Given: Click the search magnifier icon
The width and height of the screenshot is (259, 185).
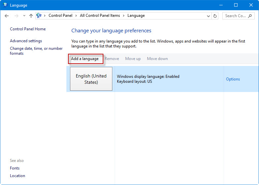Looking at the screenshot, I should (250, 16).
